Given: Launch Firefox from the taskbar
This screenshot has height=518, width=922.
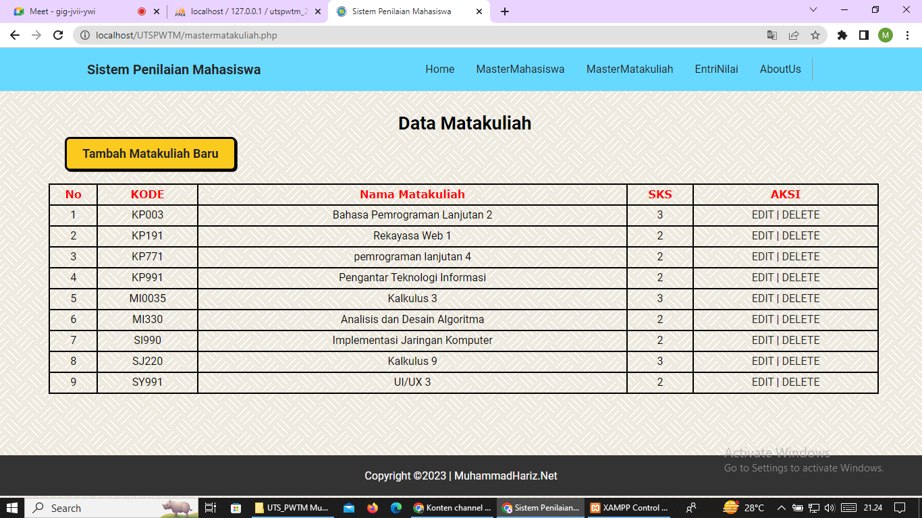Looking at the screenshot, I should pos(373,508).
